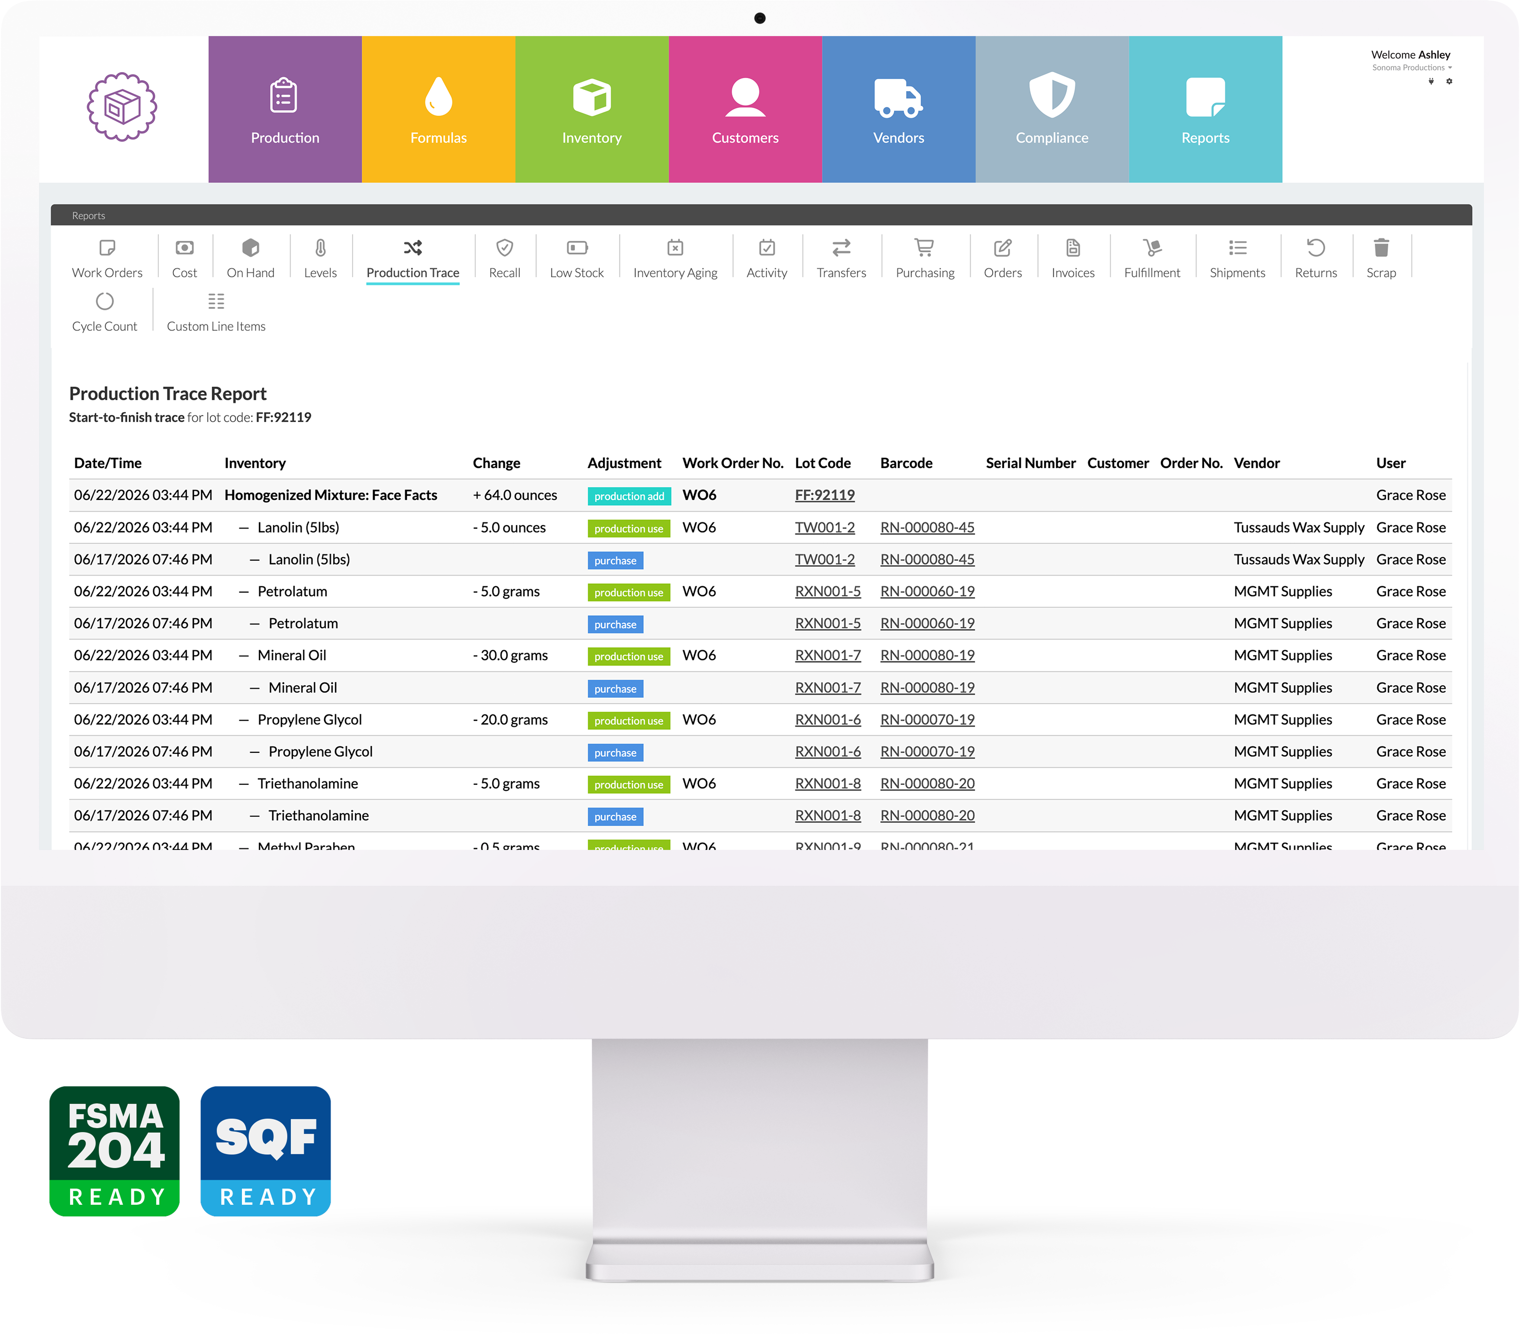The height and width of the screenshot is (1334, 1520).
Task: Click the 'production add' adjustment badge
Action: (x=629, y=496)
